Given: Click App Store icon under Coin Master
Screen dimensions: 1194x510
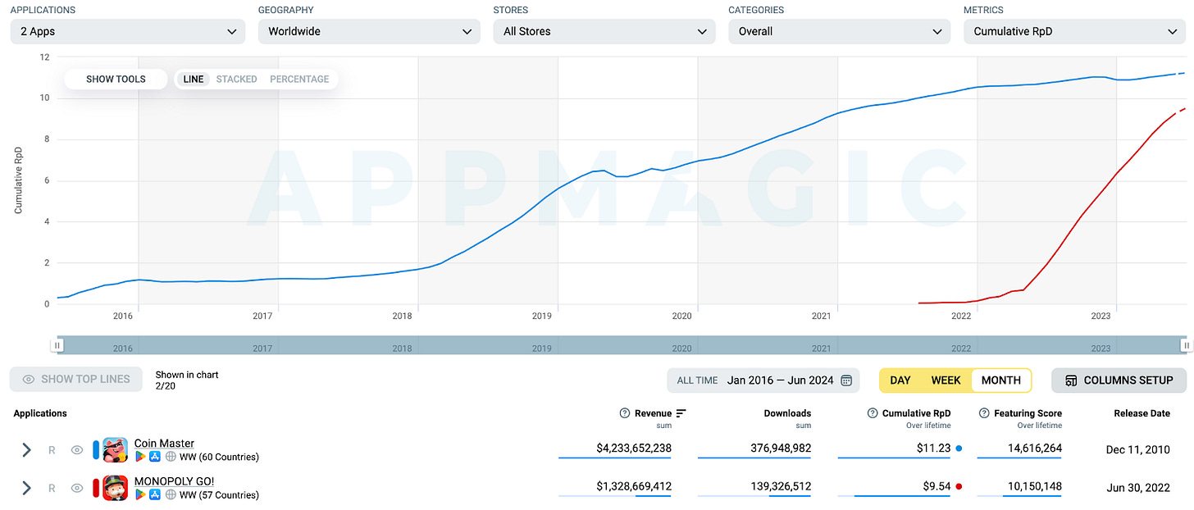Looking at the screenshot, I should 155,457.
